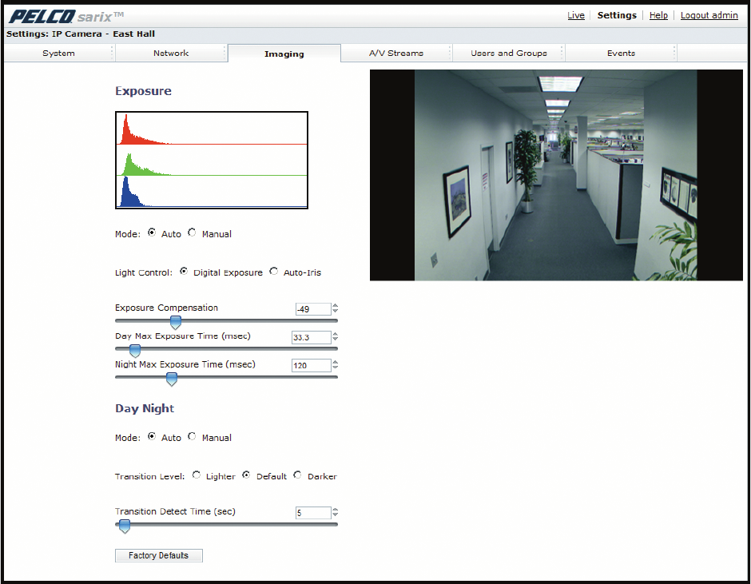Choose the Darker transition level
Screen dimensions: 751x584
point(298,475)
